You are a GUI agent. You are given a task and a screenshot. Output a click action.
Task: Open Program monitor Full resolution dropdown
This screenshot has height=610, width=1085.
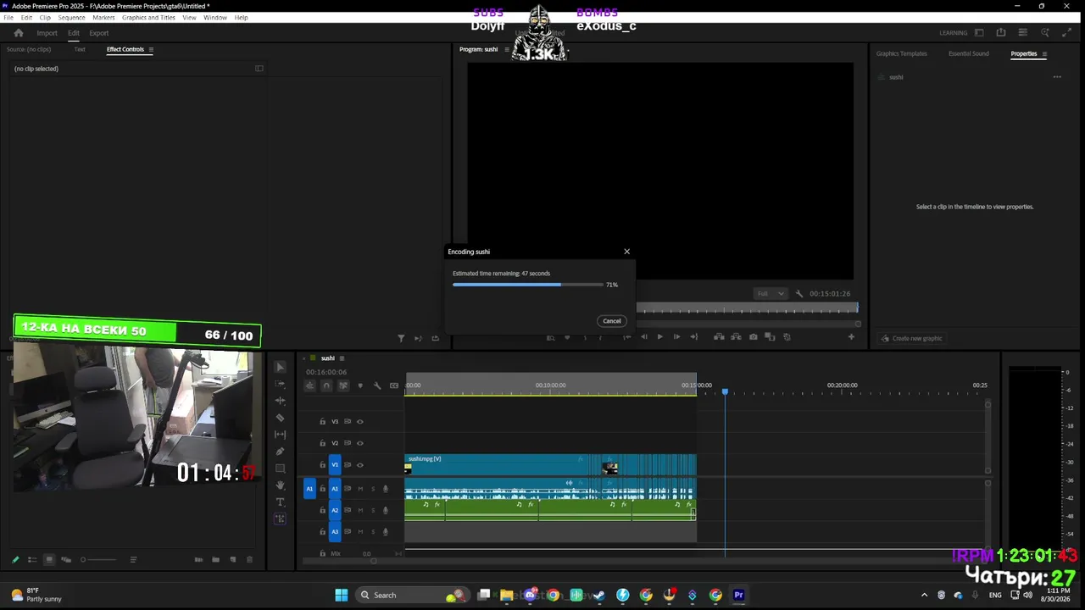coord(771,294)
